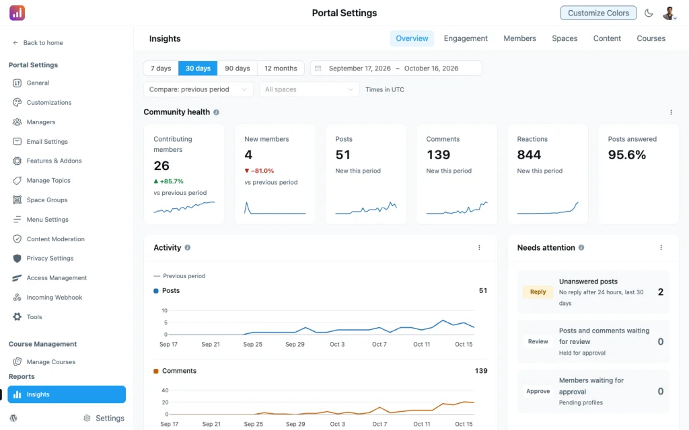Click the Privacy Settings shield icon
This screenshot has height=430, width=689.
17,259
